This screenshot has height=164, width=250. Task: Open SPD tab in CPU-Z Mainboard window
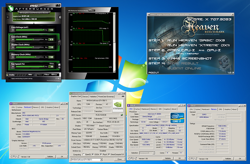[x=42, y=107]
